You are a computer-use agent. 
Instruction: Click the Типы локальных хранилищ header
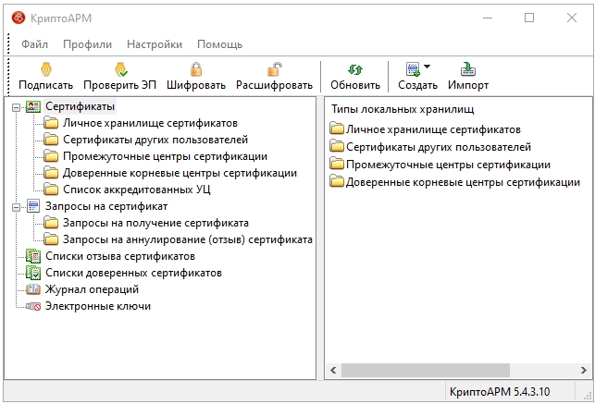click(403, 109)
